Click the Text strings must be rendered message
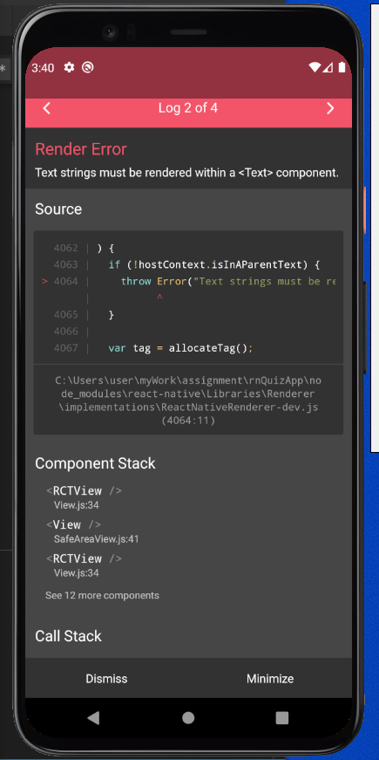 tap(186, 173)
